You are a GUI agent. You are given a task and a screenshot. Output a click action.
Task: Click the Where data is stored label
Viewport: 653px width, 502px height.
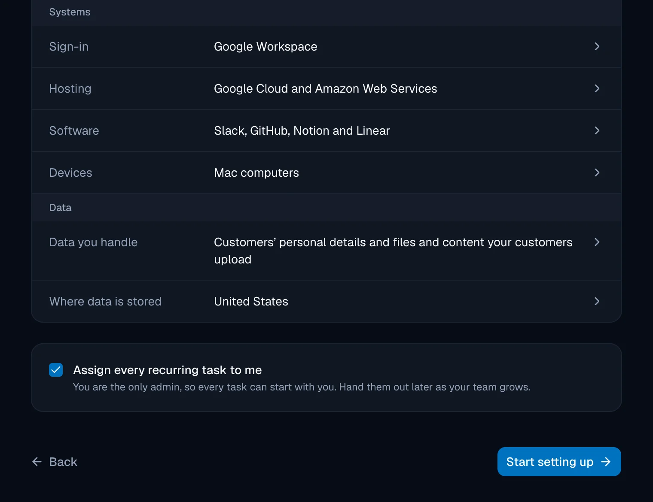click(x=105, y=301)
